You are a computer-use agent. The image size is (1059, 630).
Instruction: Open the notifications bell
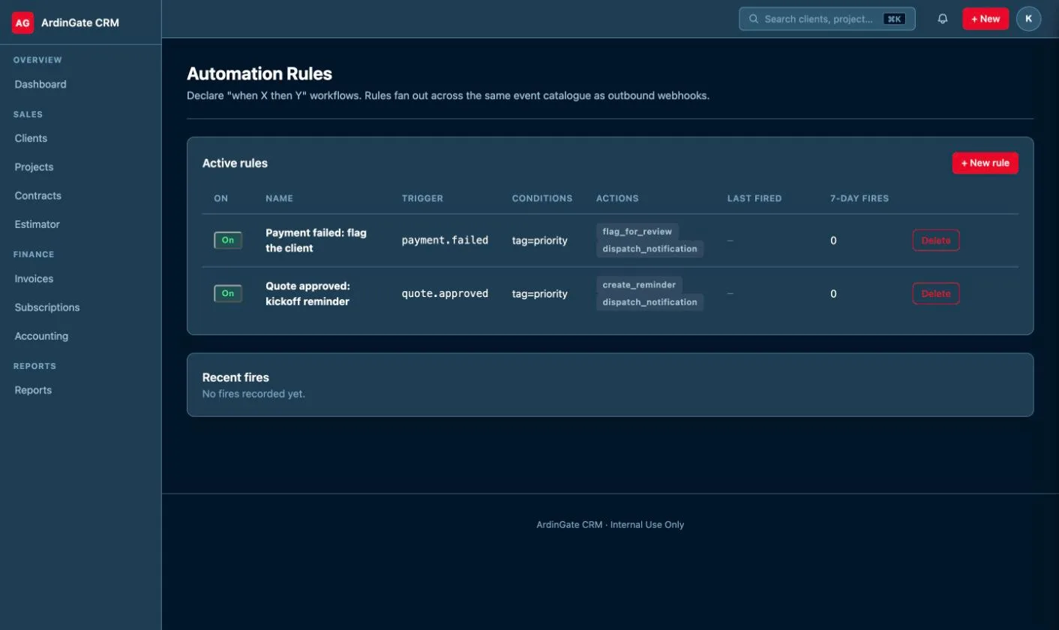click(x=943, y=19)
